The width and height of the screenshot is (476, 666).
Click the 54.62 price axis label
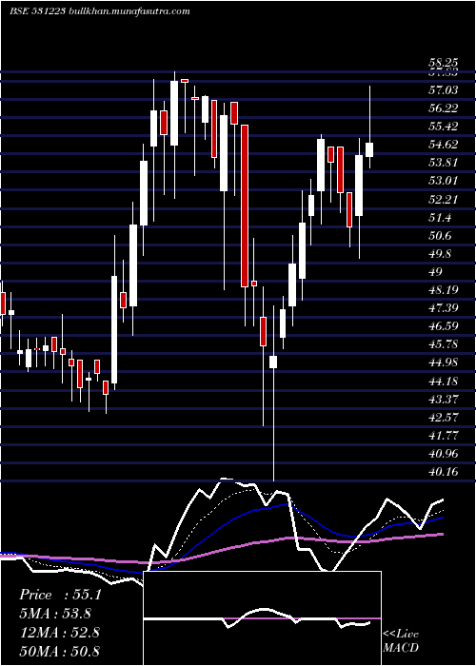(x=444, y=145)
